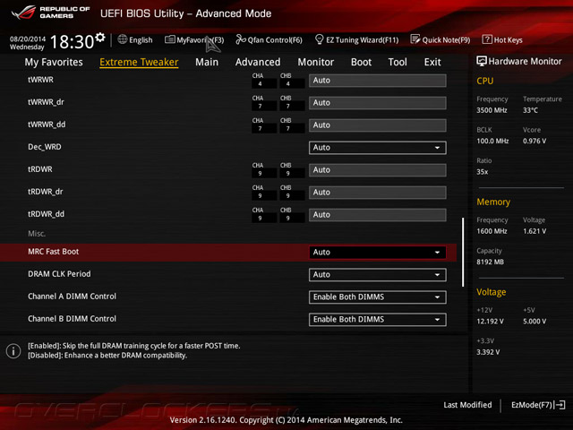Click the memory frequency value 1600 MHz
This screenshot has height=430, width=573.
[x=492, y=231]
